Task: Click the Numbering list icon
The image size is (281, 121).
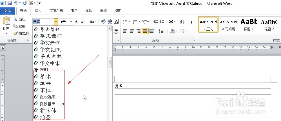Action: click(x=135, y=22)
